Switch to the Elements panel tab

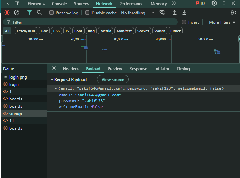click(x=36, y=4)
